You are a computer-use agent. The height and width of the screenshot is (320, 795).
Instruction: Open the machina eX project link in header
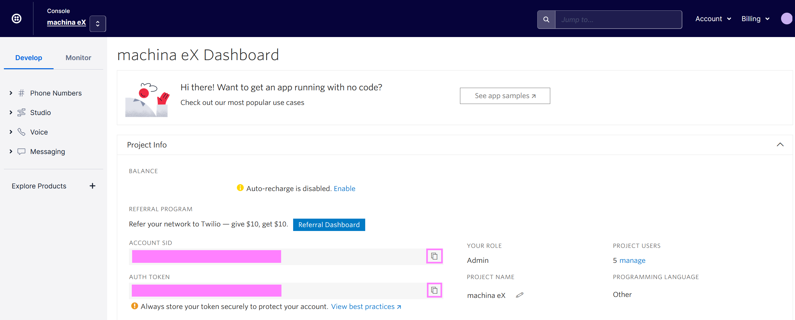(x=66, y=22)
